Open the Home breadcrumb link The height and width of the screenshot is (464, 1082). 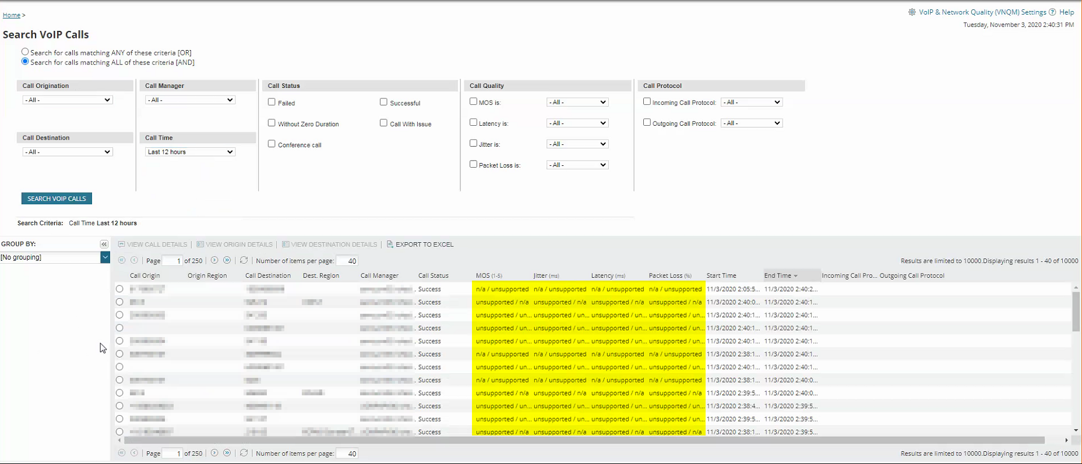point(12,15)
